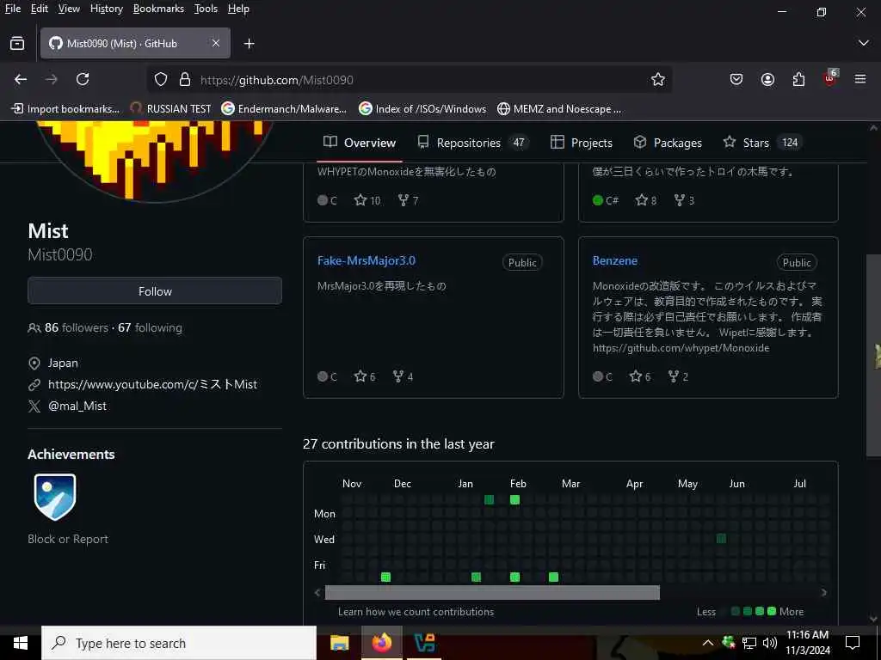Click fork count 3 on C# card
The image size is (881, 660).
[684, 200]
